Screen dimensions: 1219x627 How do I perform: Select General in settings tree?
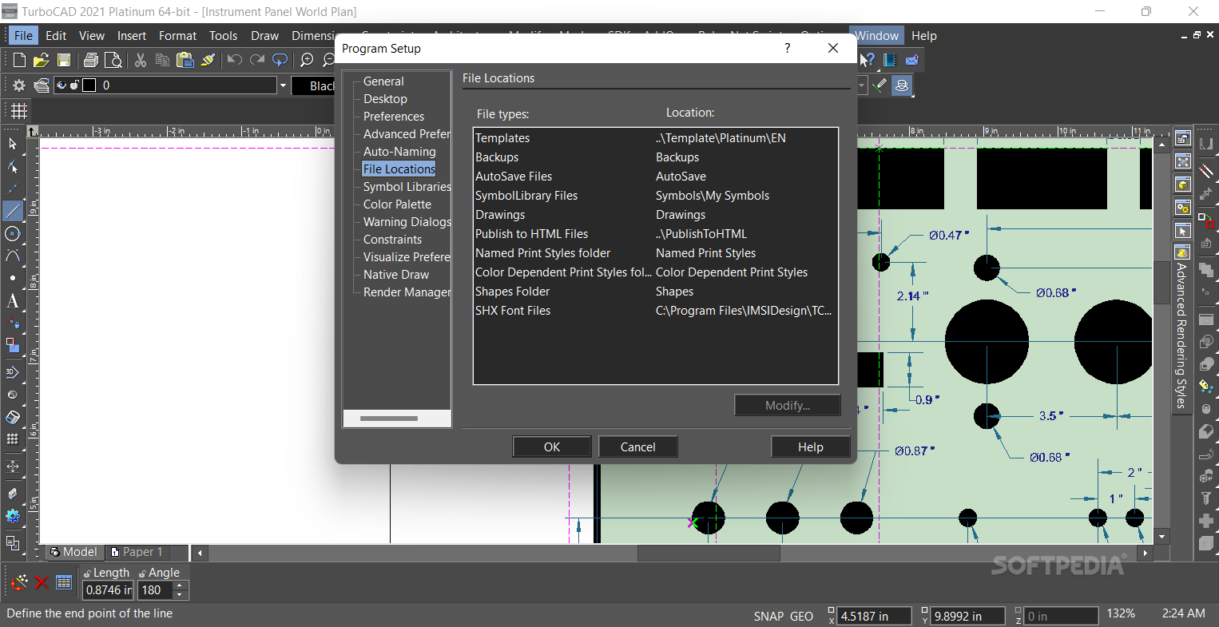click(x=383, y=81)
